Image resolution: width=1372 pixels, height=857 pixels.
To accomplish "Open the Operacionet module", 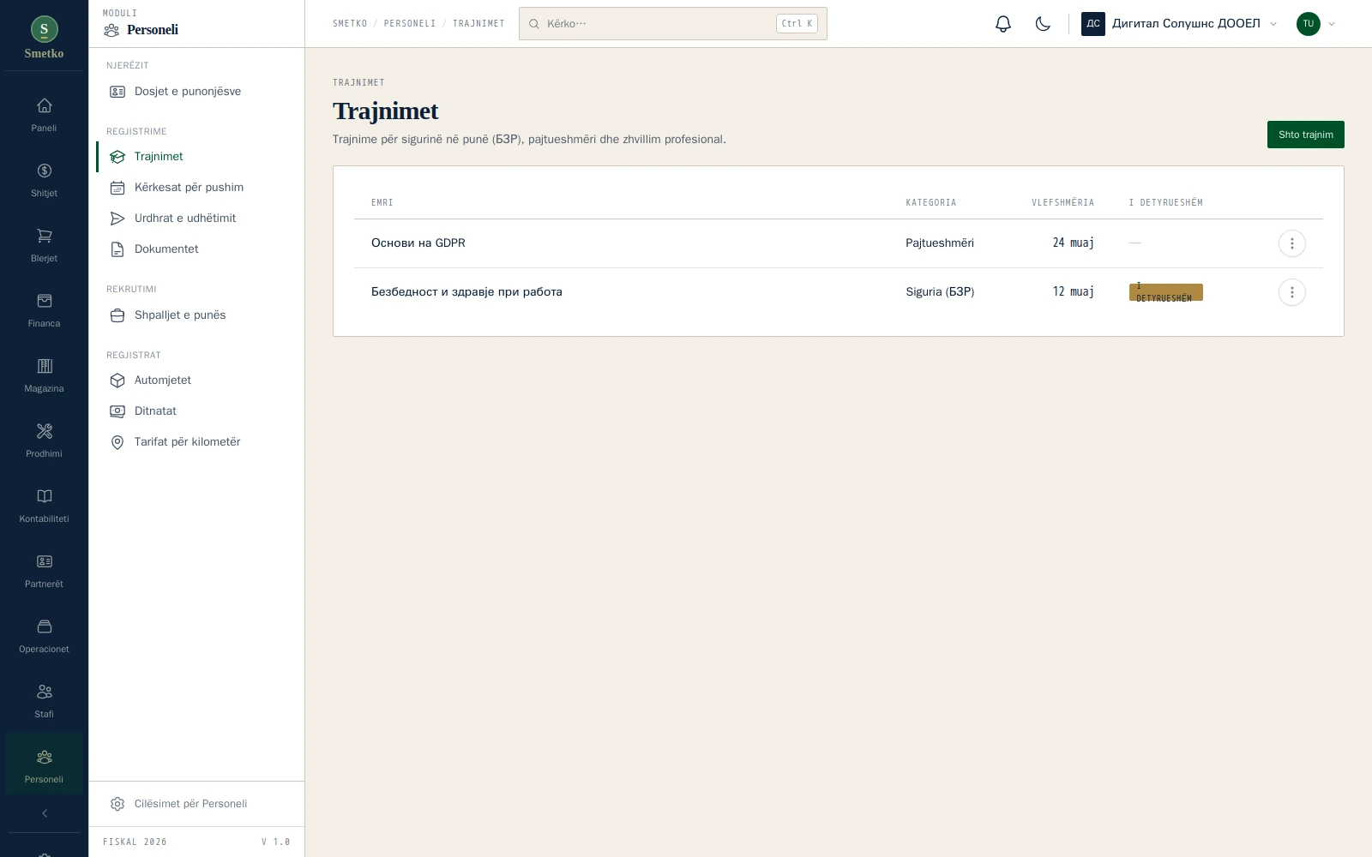I will (44, 636).
